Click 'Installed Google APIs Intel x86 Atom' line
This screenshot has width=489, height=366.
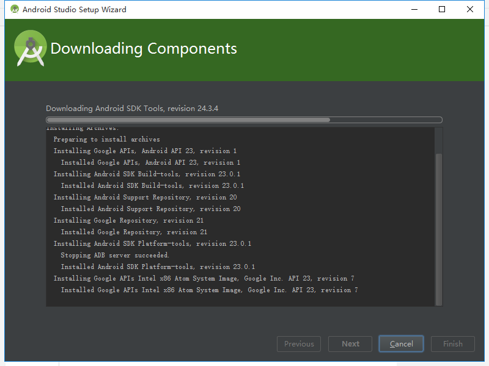(210, 290)
